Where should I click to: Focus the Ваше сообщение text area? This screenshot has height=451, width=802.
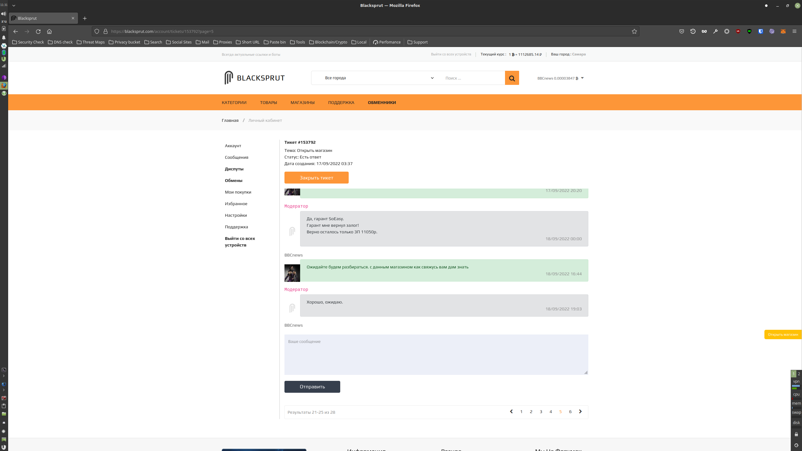pos(436,355)
